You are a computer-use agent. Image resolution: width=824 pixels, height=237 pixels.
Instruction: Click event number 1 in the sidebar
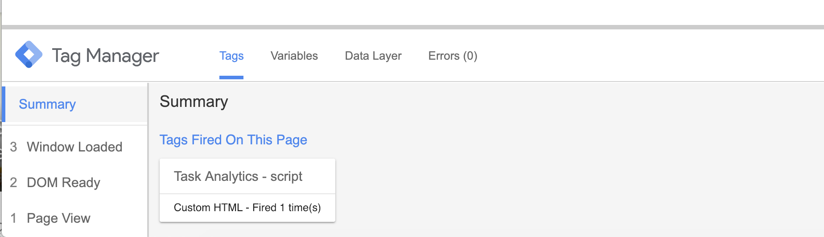tap(13, 218)
